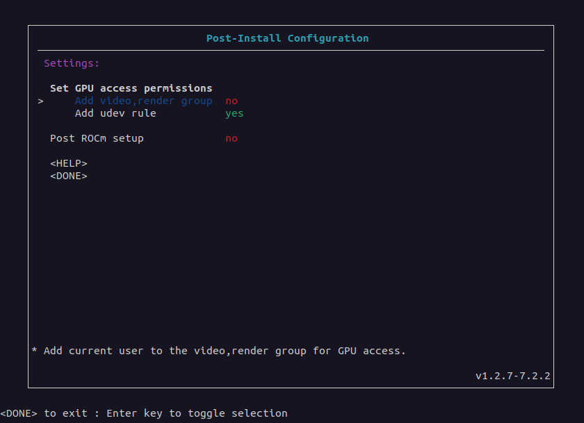Click 'Enter key to toggle selection' hint
The width and height of the screenshot is (584, 423).
(x=197, y=413)
